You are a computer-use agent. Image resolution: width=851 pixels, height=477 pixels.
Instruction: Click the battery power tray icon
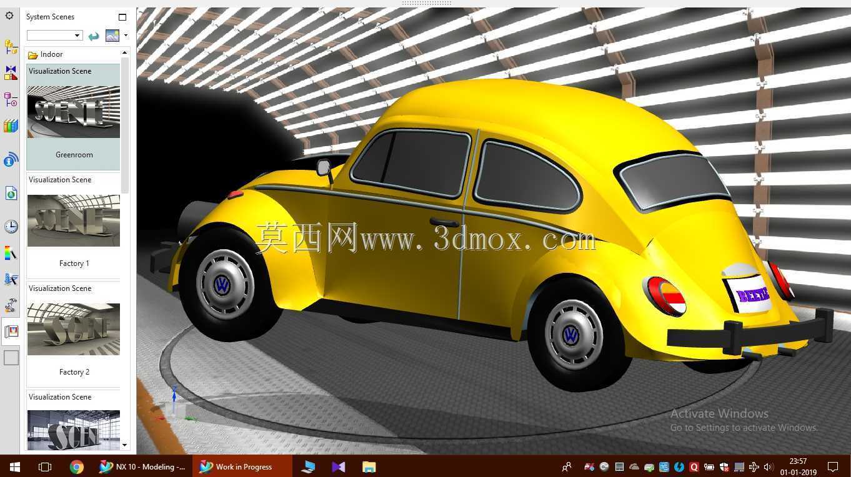[709, 466]
